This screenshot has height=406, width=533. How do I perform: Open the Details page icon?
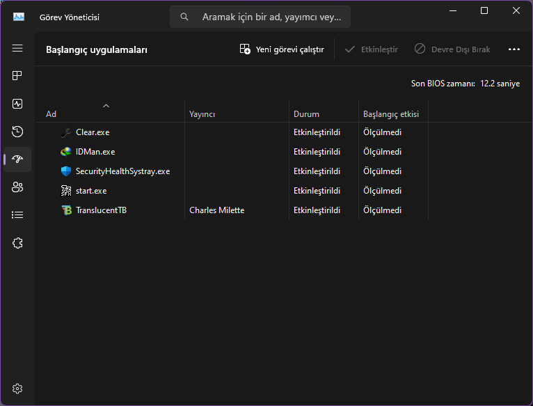point(17,214)
